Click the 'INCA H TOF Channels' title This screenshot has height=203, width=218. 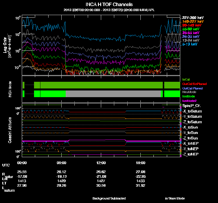(x=109, y=4)
